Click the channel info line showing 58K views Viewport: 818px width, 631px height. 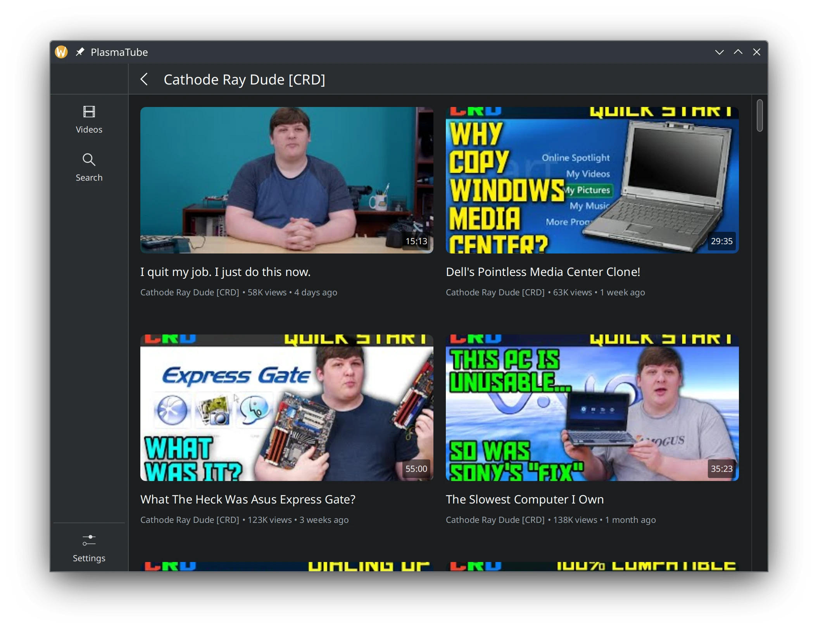239,292
